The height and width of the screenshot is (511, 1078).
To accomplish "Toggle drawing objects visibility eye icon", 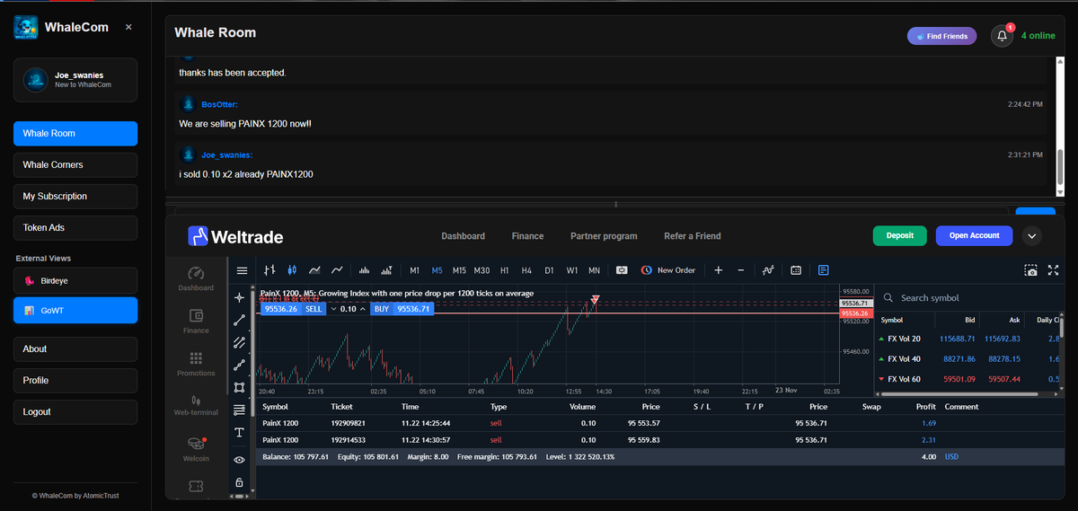I will tap(239, 460).
